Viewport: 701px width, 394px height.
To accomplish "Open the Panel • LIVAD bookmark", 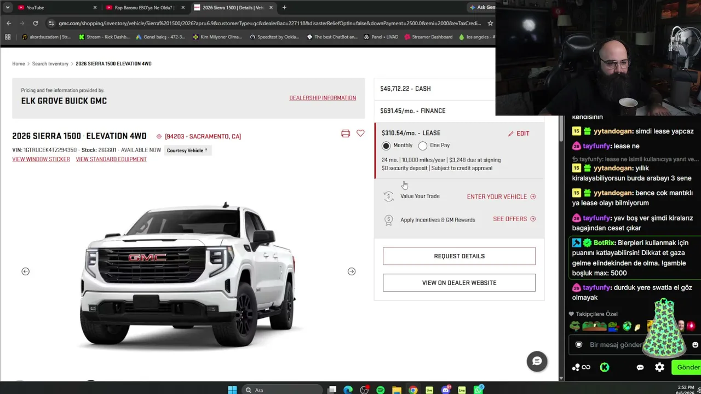I will (380, 37).
